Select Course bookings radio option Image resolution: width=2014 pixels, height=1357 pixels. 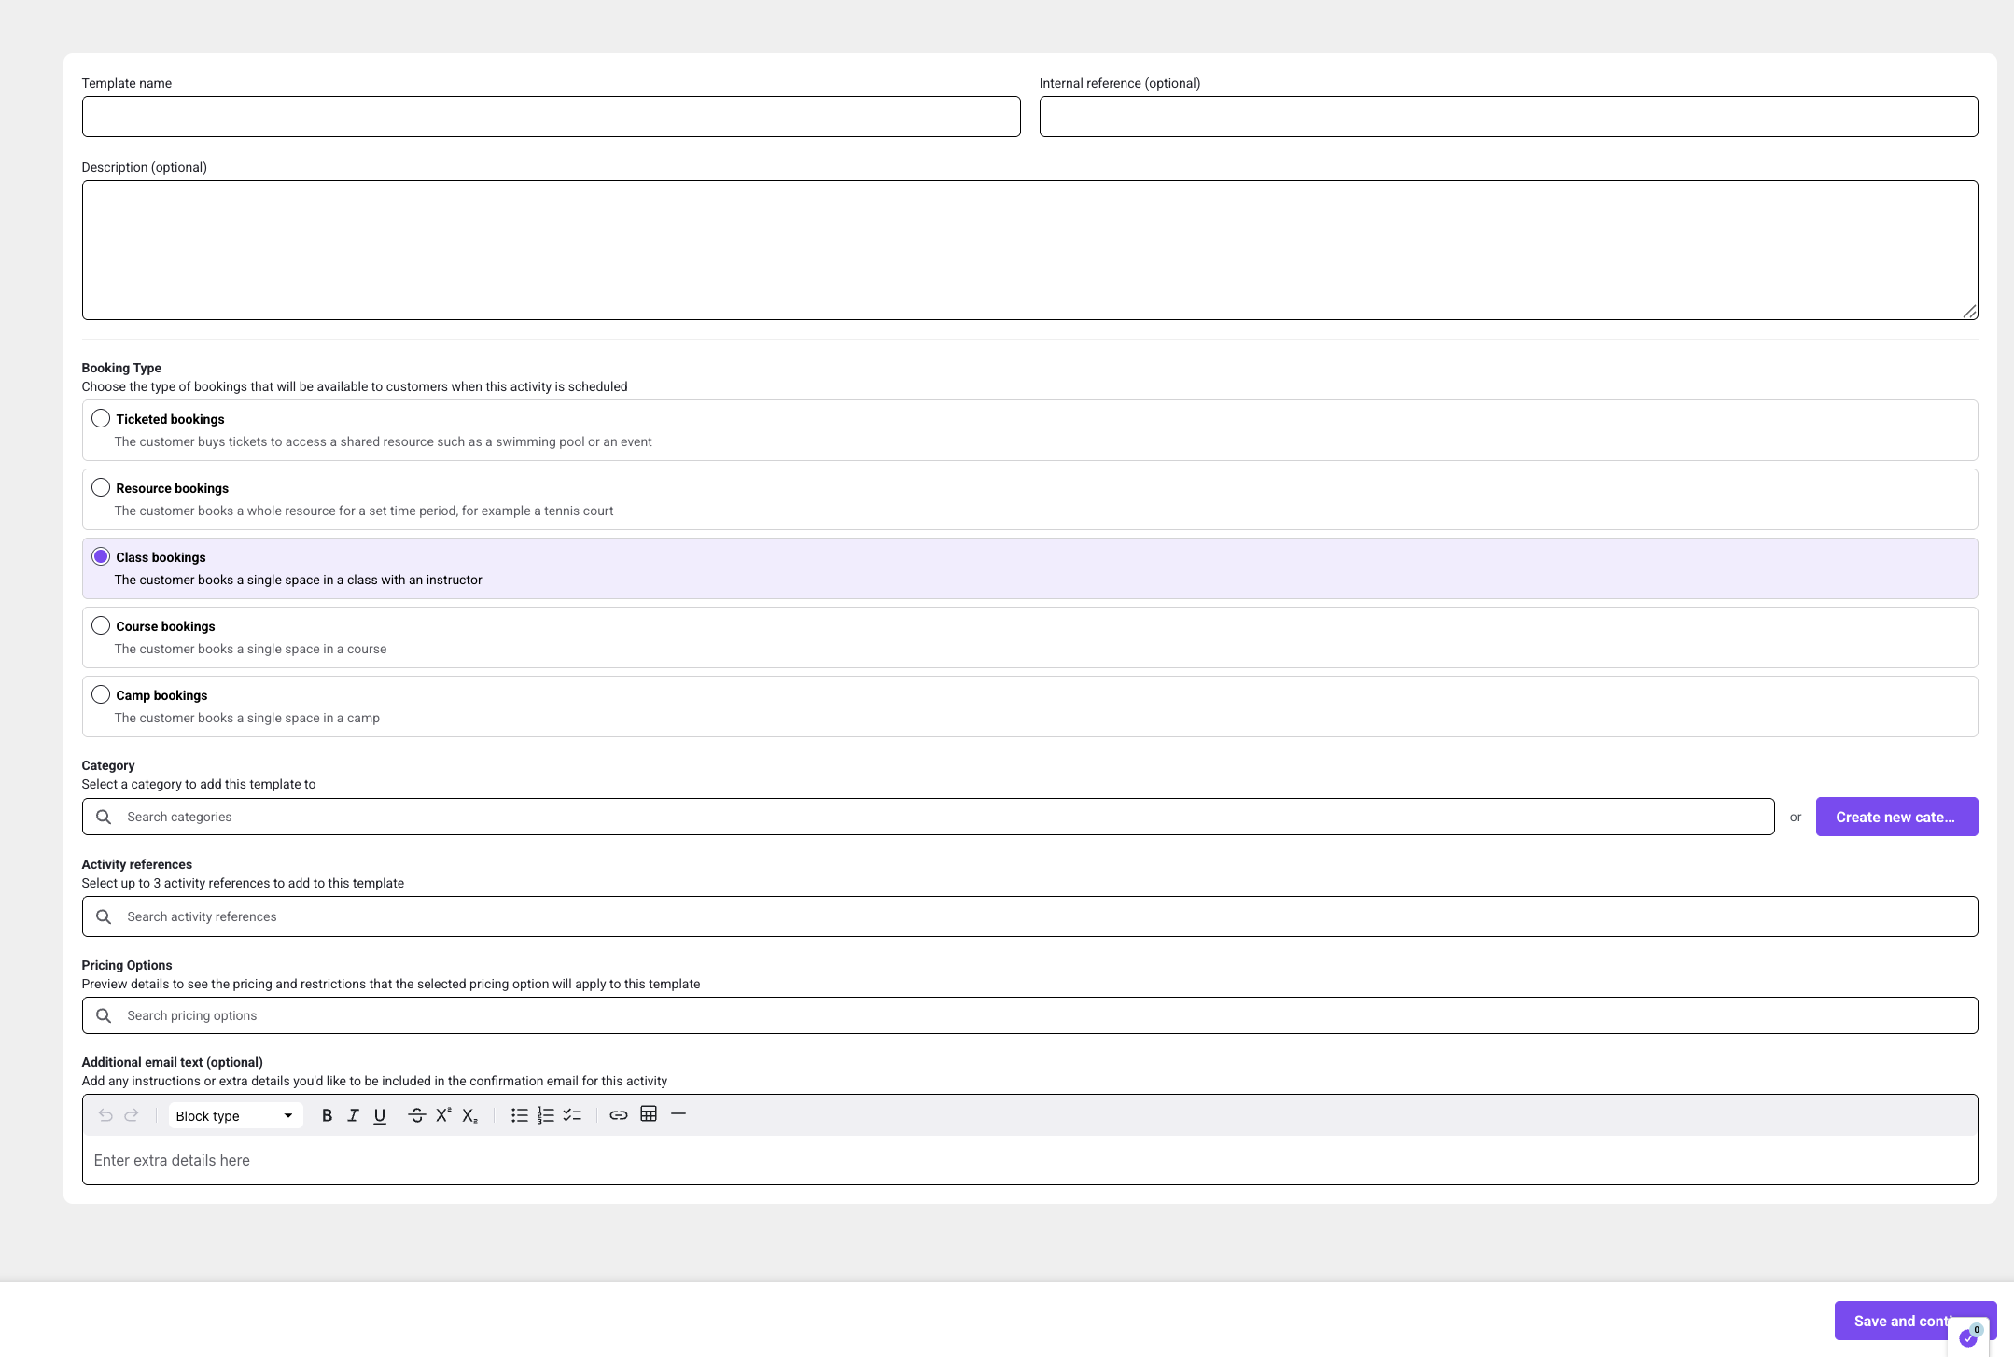pyautogui.click(x=101, y=625)
